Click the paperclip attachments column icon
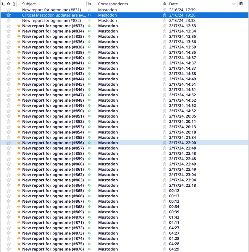Viewport: 249px width, 252px height. point(14,4)
